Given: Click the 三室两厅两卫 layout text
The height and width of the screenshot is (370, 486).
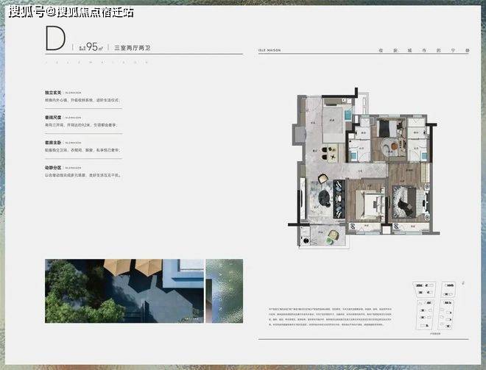Looking at the screenshot, I should click(x=133, y=48).
